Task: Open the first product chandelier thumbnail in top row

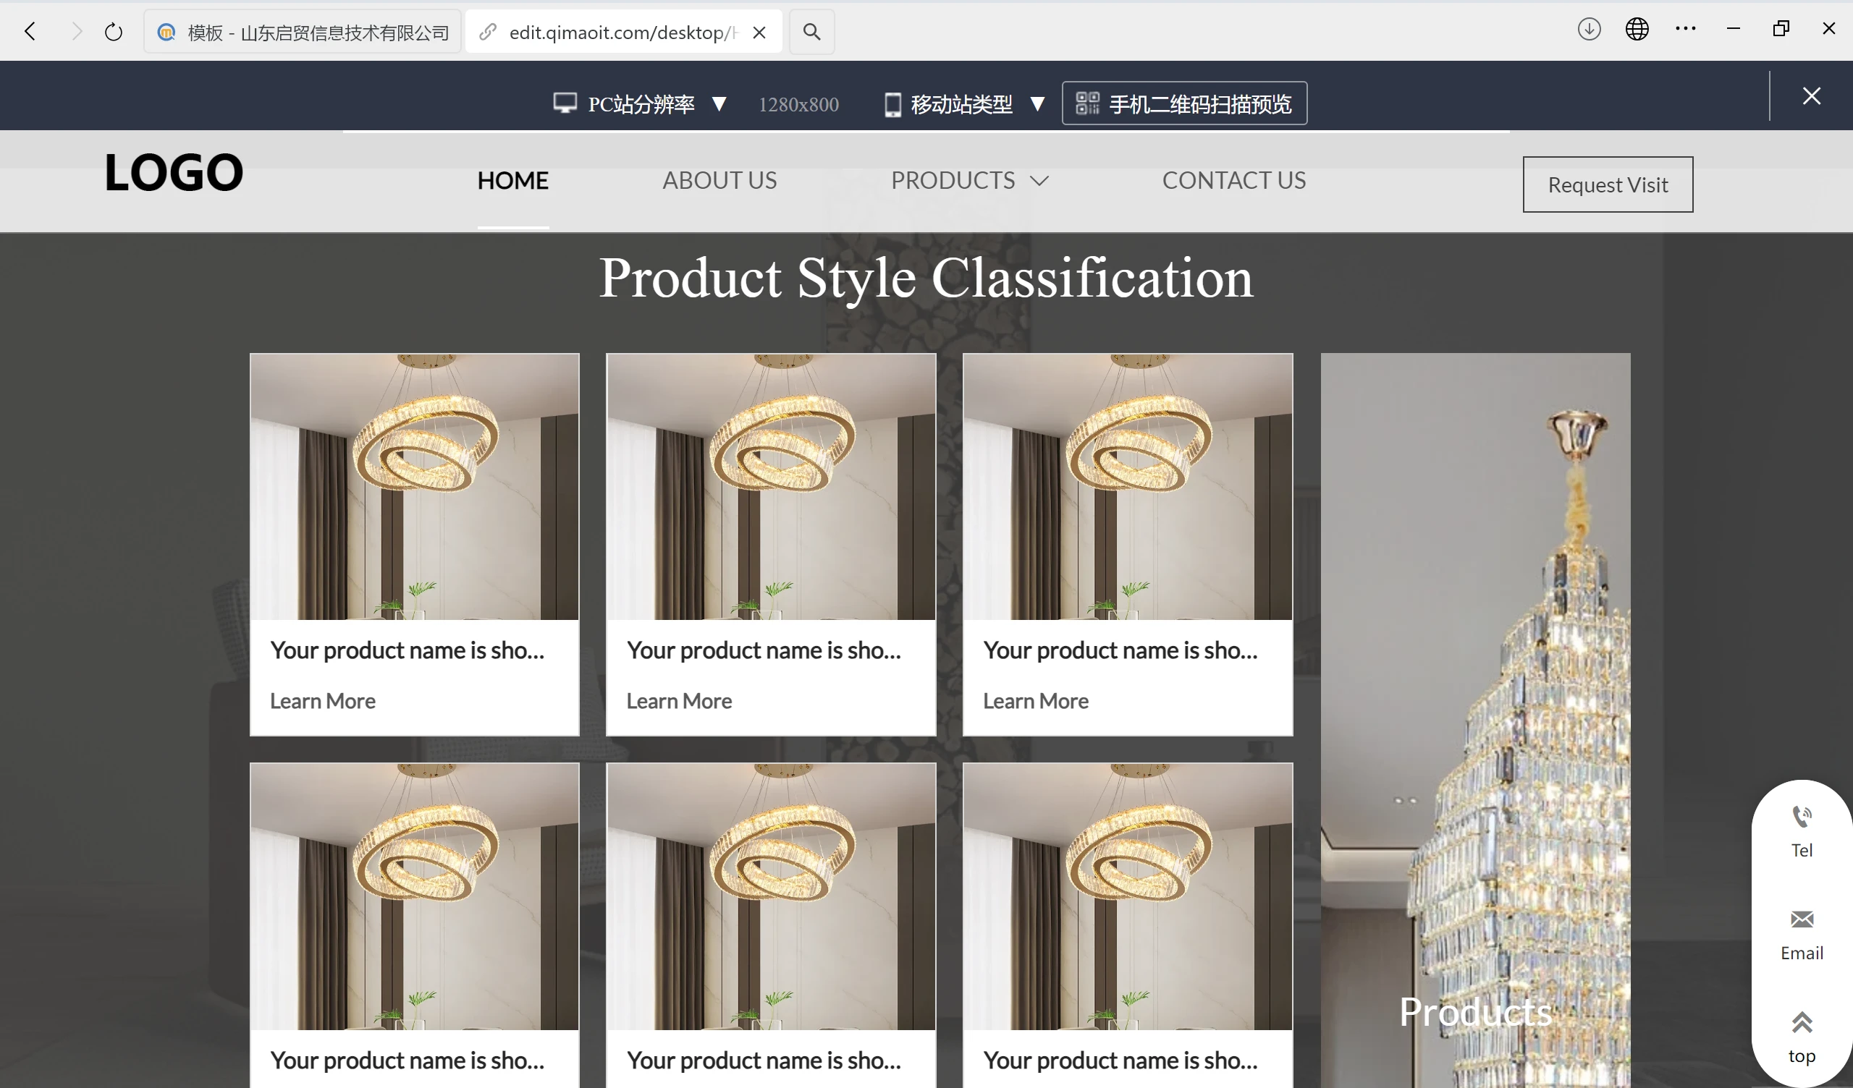Action: pyautogui.click(x=415, y=487)
